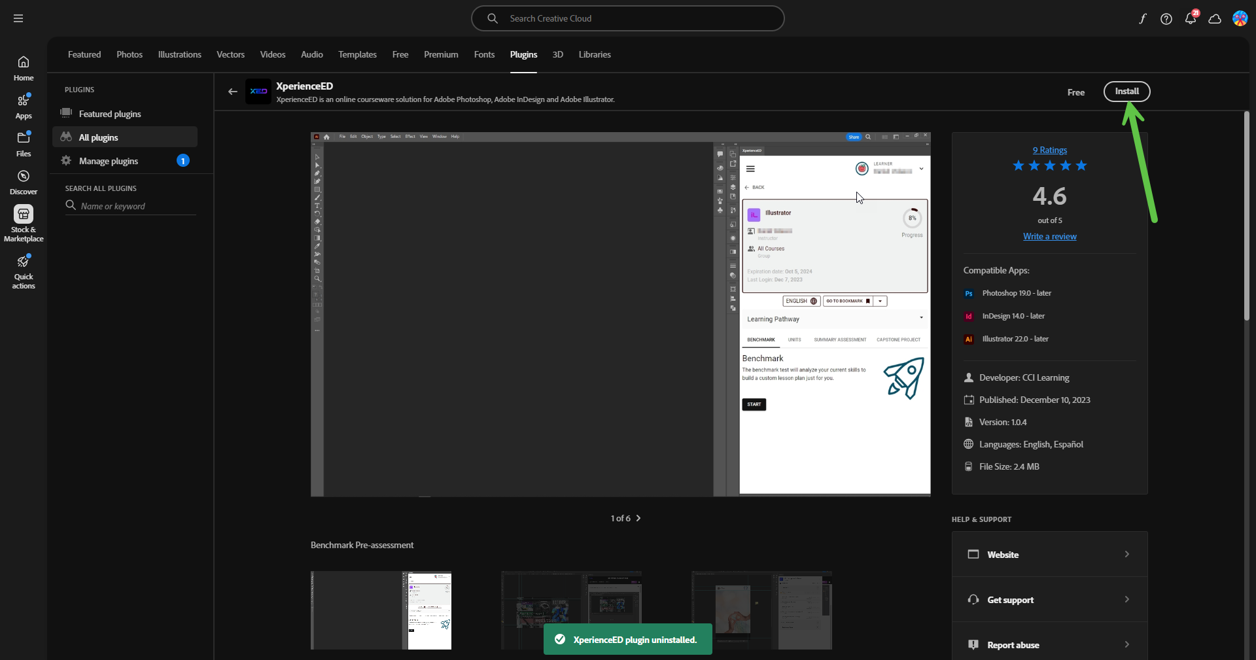Click the main plugin screenshot preview
Viewport: 1256px width, 660px height.
click(620, 314)
